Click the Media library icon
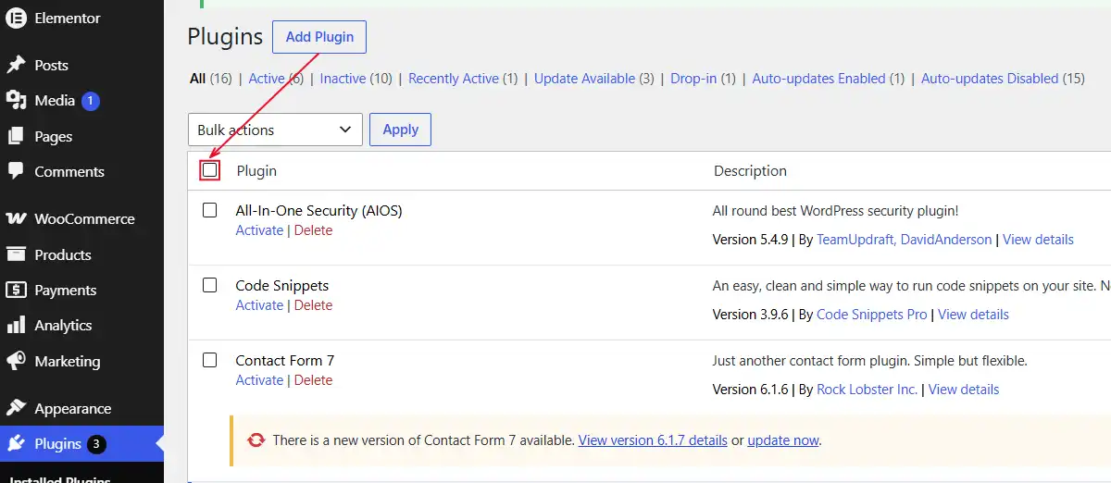This screenshot has height=483, width=1111. (16, 101)
